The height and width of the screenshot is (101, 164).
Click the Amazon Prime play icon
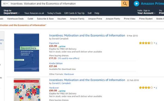click(136, 4)
